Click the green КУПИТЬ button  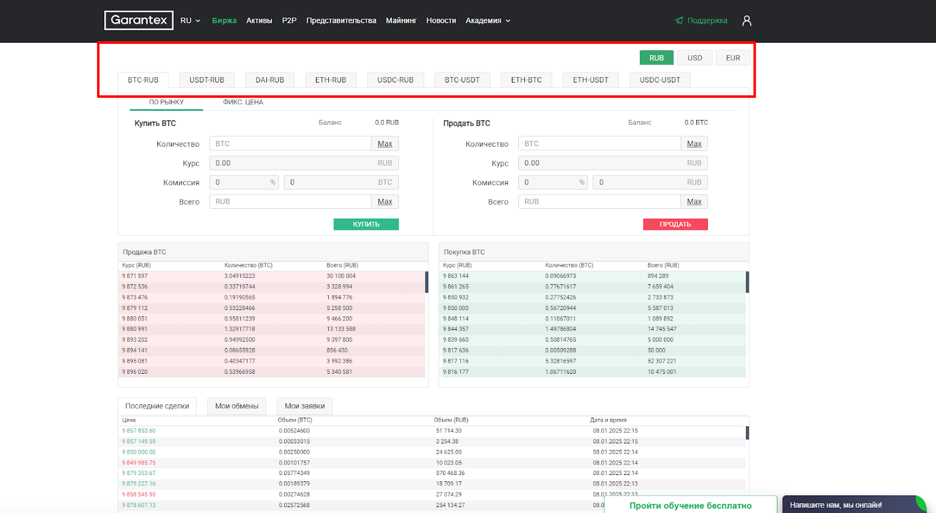[366, 224]
